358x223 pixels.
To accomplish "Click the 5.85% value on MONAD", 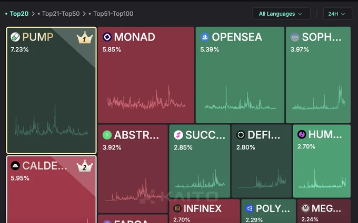I will click(112, 50).
